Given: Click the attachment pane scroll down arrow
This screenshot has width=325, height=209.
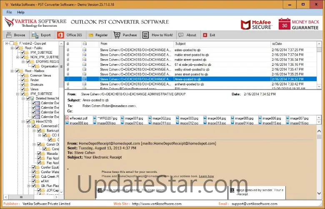Looking at the screenshot, I should [x=319, y=122].
